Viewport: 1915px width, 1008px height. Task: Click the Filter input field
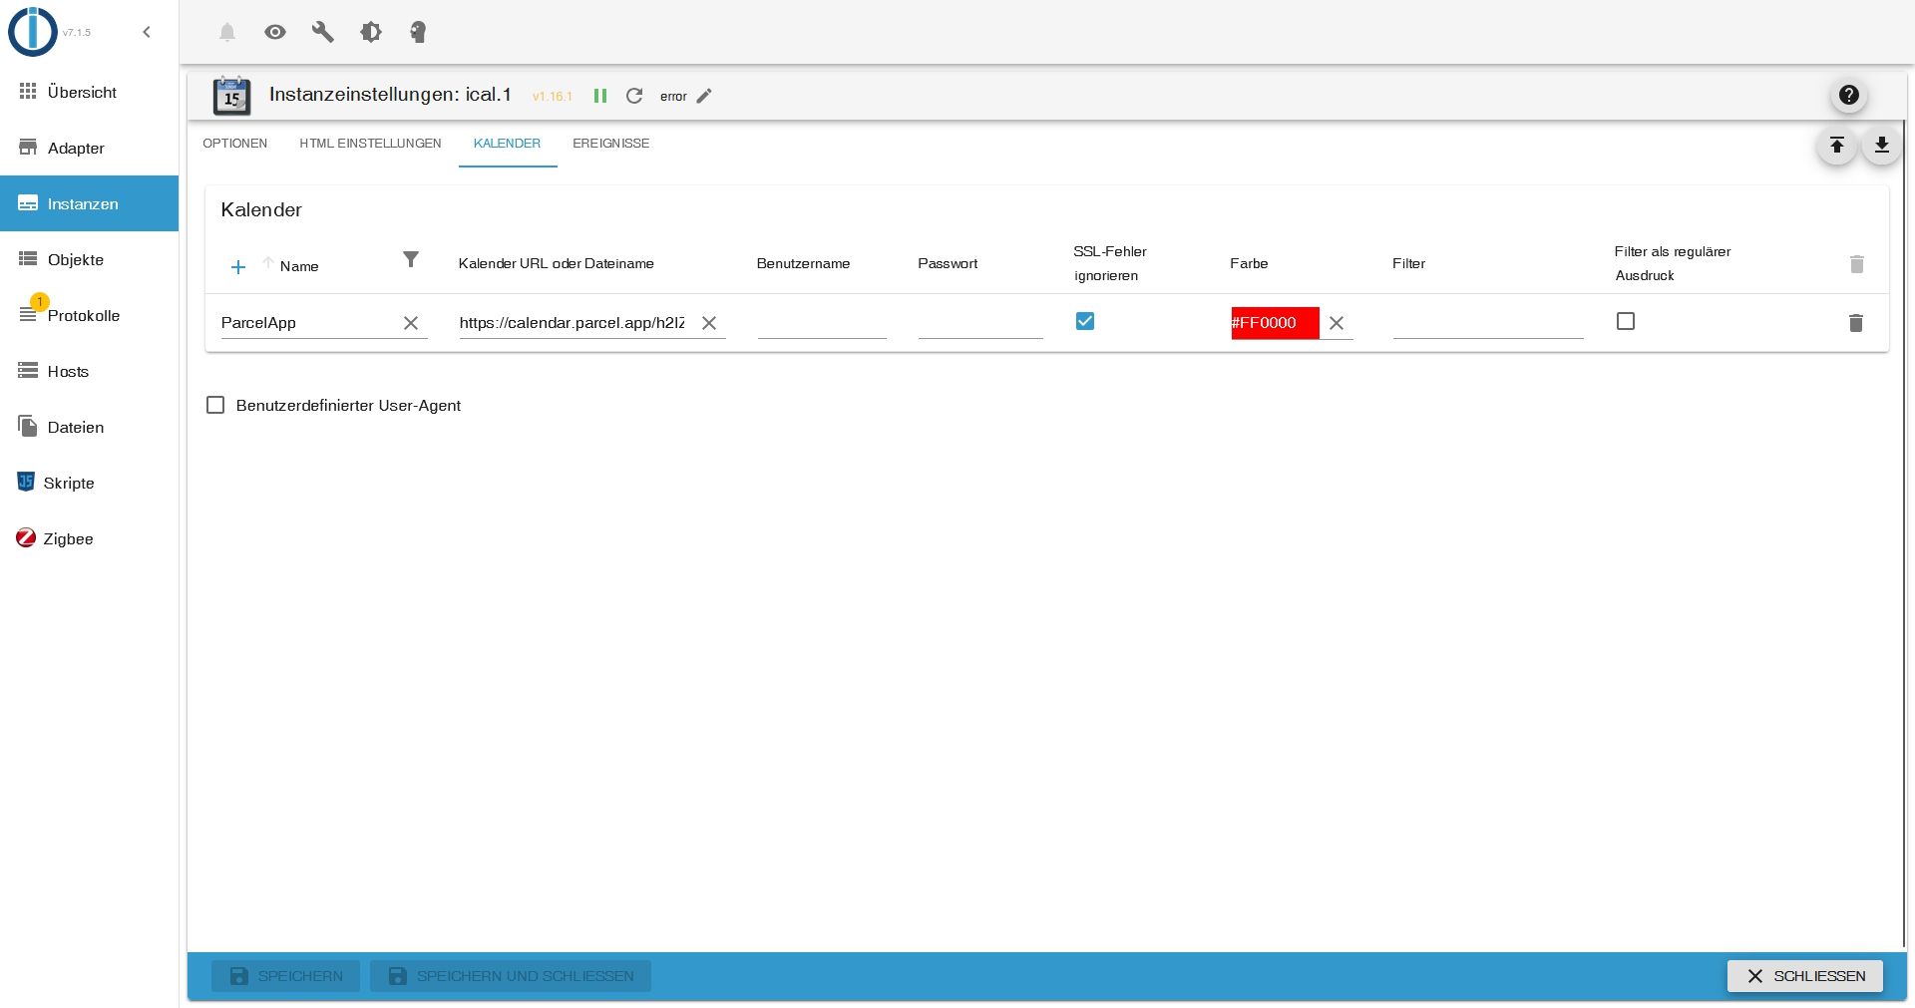pos(1488,323)
